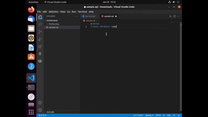Open the Explorer view in activity bar
208x117 pixels.
pyautogui.click(x=40, y=17)
